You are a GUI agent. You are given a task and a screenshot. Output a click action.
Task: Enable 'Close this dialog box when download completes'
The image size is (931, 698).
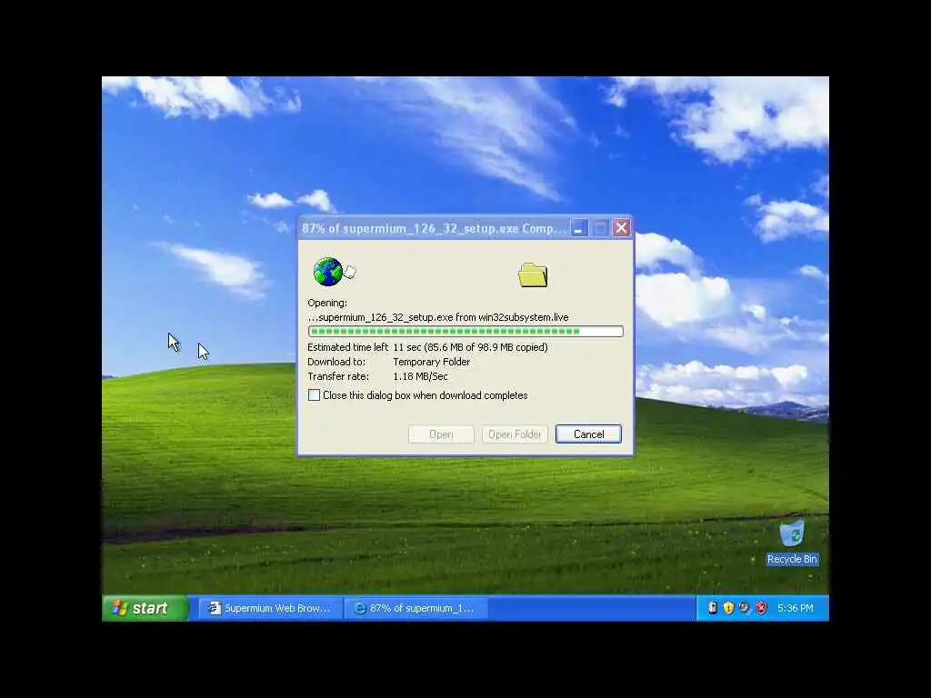314,395
